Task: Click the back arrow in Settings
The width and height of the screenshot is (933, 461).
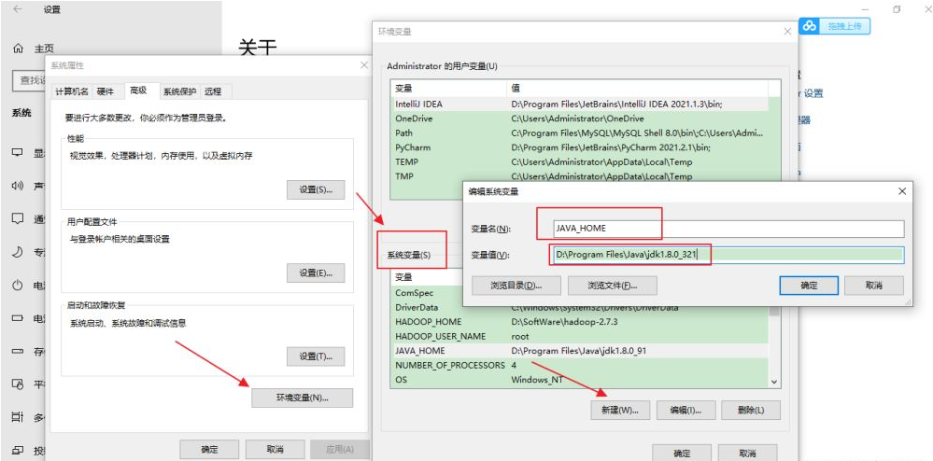Action: coord(18,9)
